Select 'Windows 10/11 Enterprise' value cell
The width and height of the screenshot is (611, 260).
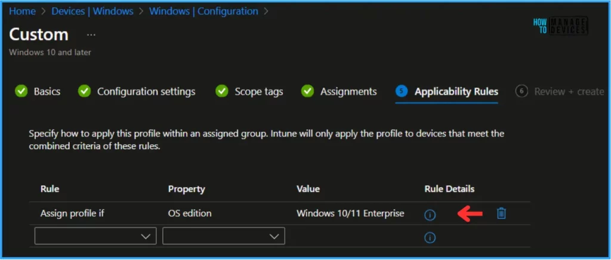pyautogui.click(x=350, y=213)
